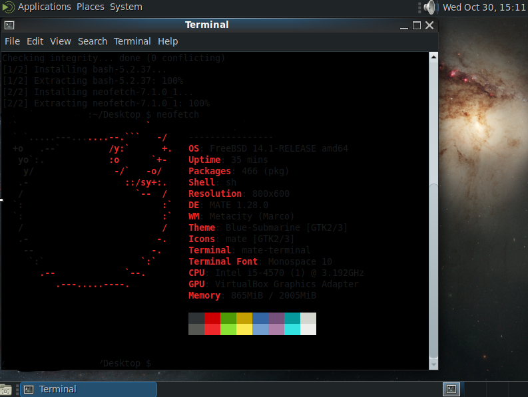Click the 'CPU' label text

click(x=196, y=273)
